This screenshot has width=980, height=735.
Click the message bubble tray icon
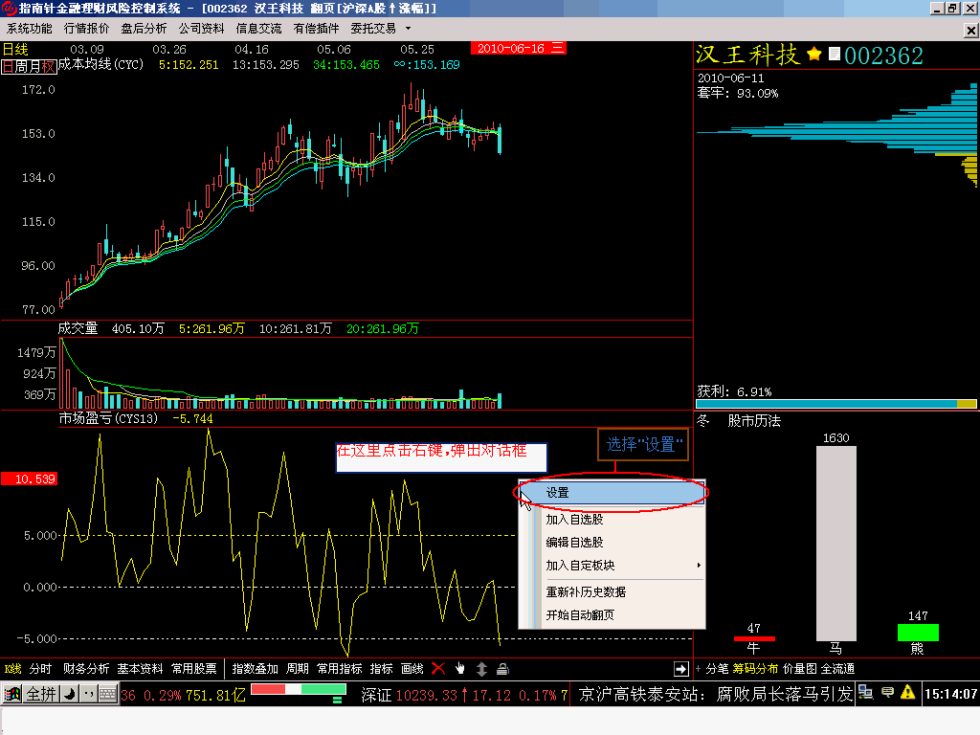(887, 693)
